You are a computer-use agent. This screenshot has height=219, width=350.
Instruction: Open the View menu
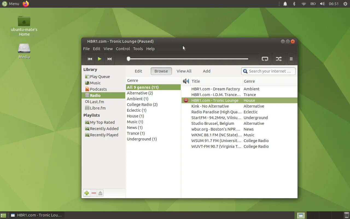[108, 49]
